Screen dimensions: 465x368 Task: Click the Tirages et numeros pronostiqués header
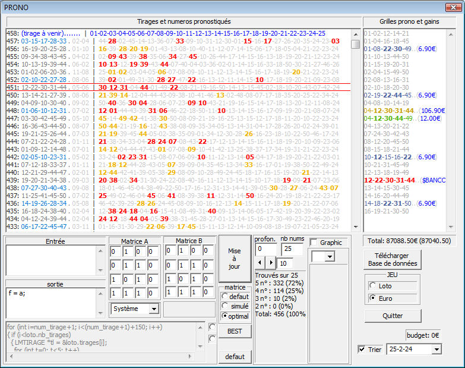click(x=184, y=21)
